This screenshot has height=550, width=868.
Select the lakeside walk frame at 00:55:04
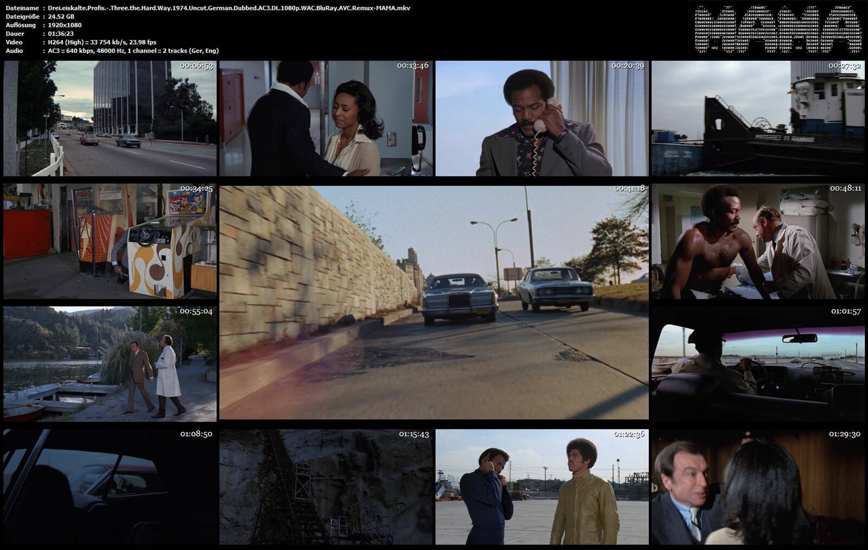coord(110,364)
